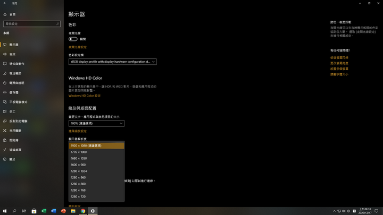Viewport: 383px width, 215px height.
Task: Open the 調整字體大小 font size help link
Action: point(339,74)
